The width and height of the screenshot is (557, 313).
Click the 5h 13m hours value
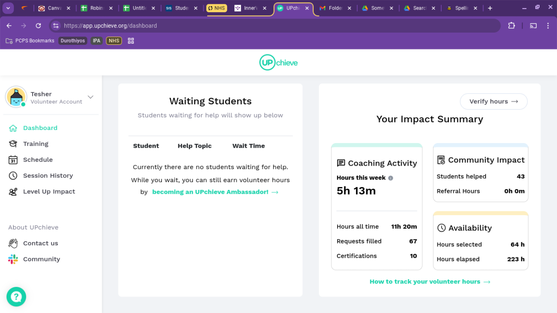click(x=356, y=191)
